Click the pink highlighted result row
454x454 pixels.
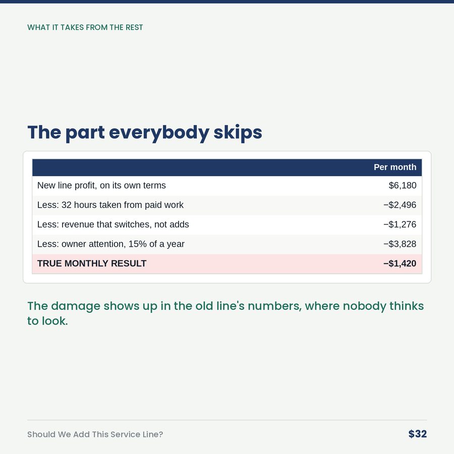pos(227,264)
